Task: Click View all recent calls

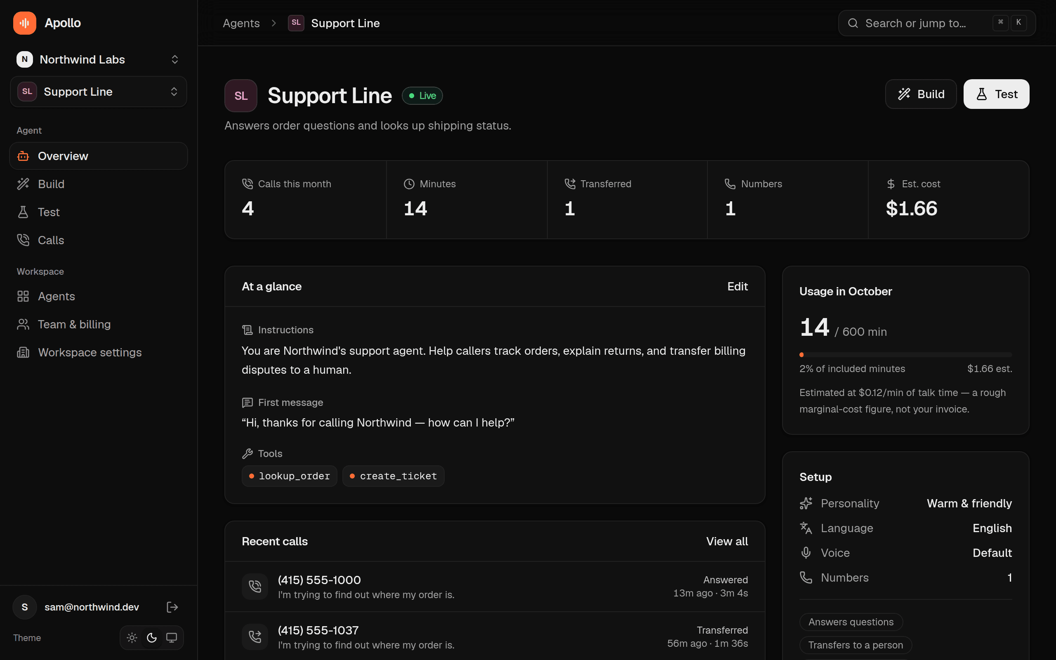Action: 727,541
